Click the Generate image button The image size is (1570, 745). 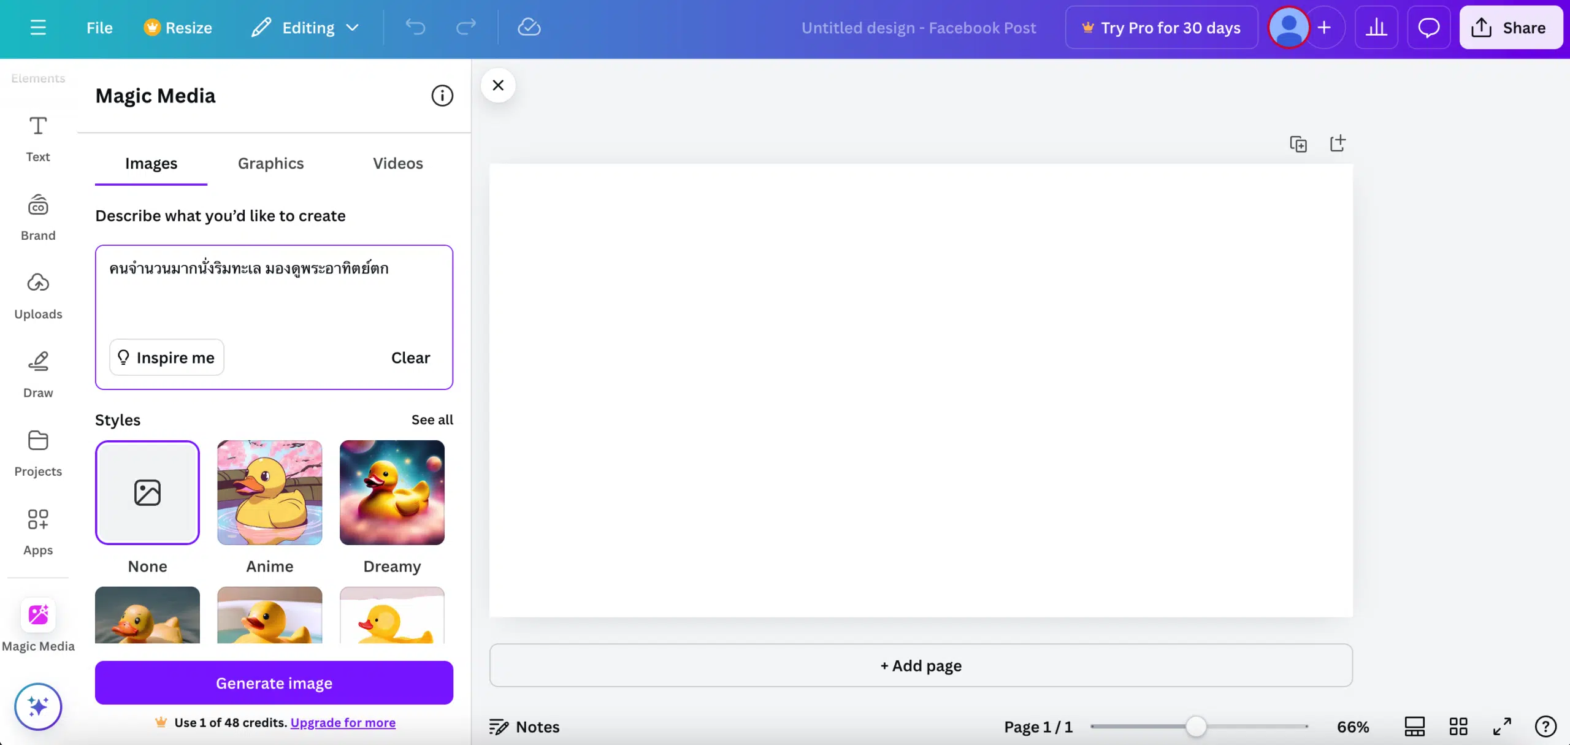274,683
